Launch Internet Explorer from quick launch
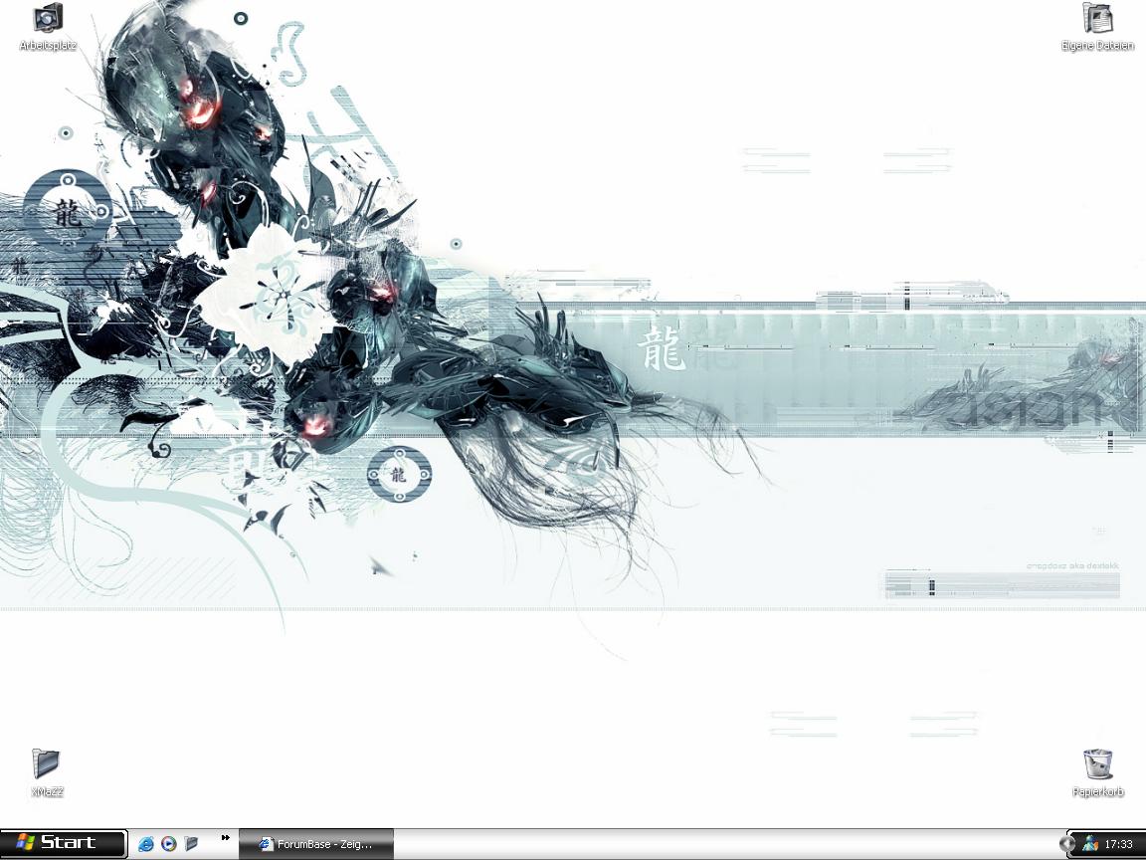 tap(145, 844)
